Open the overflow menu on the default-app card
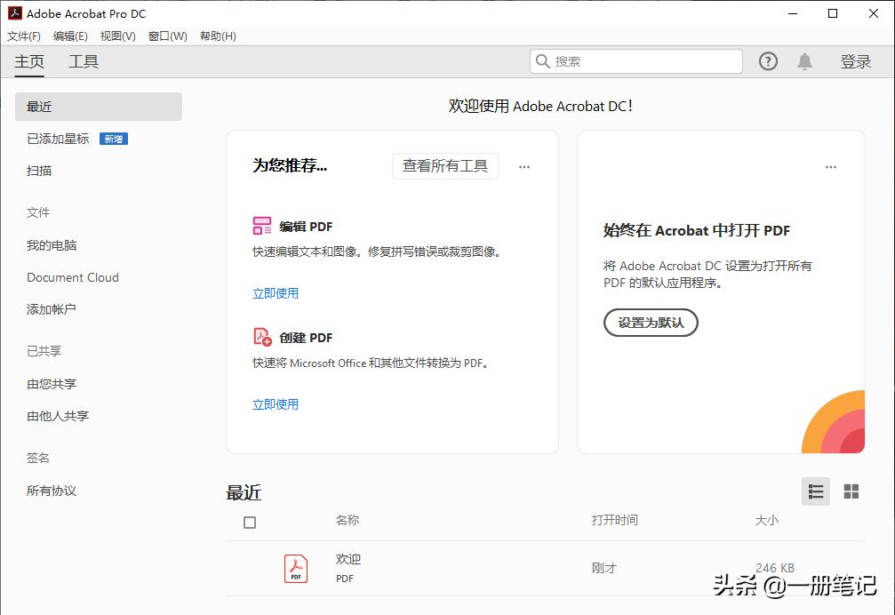 (831, 166)
